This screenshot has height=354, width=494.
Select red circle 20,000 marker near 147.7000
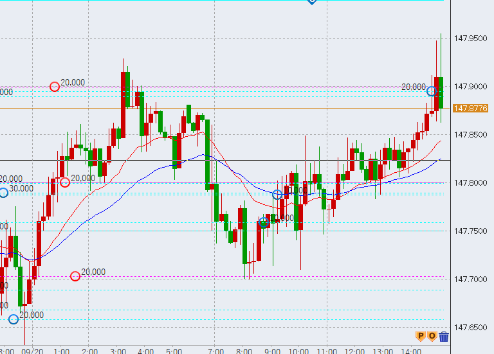click(75, 276)
